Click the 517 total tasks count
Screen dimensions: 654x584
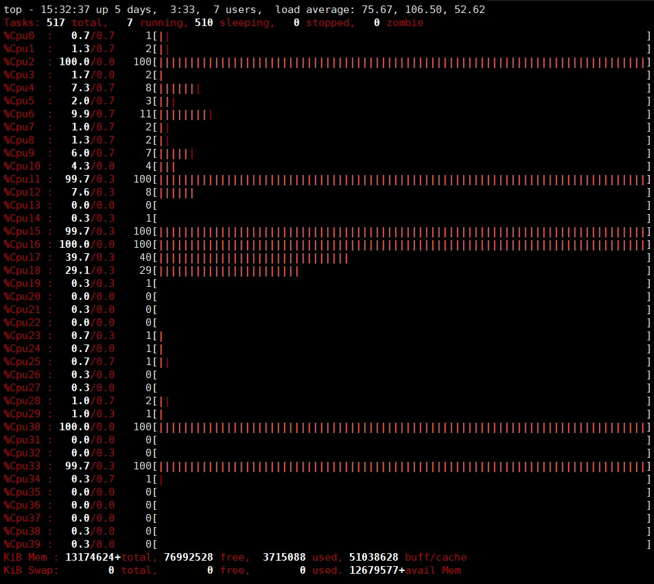pyautogui.click(x=56, y=23)
